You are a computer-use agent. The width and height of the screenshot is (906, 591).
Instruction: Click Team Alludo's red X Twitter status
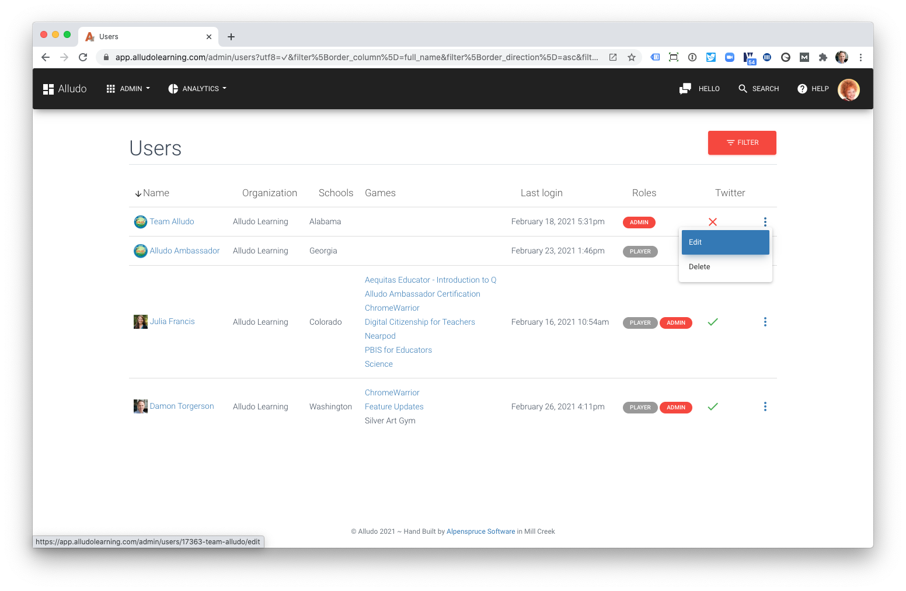point(712,222)
